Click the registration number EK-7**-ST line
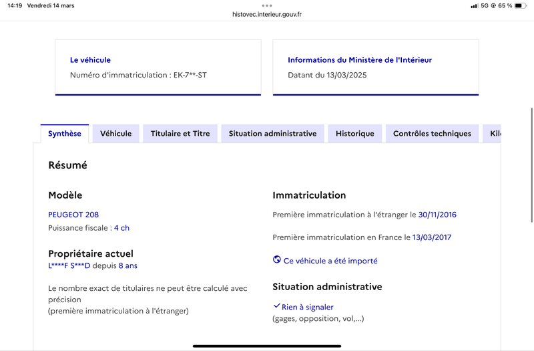Screen dimensions: 534x351 138,75
